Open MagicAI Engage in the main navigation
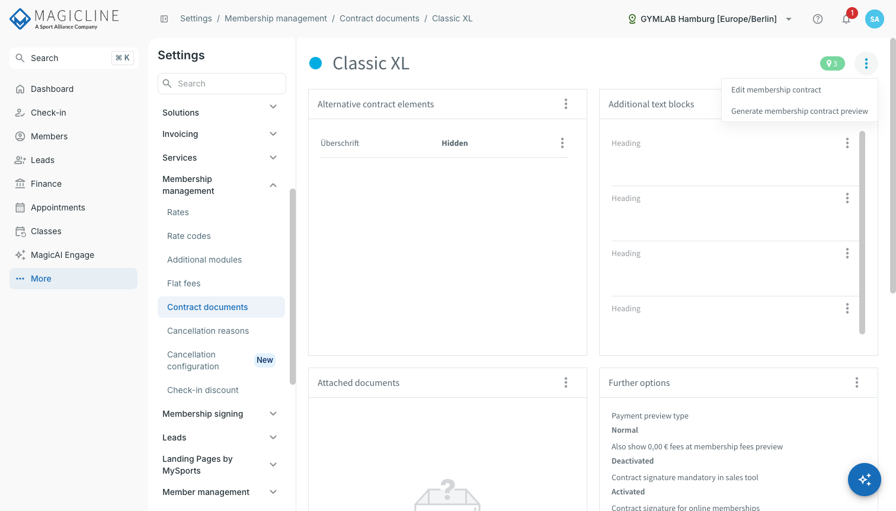This screenshot has width=896, height=511. click(x=73, y=255)
